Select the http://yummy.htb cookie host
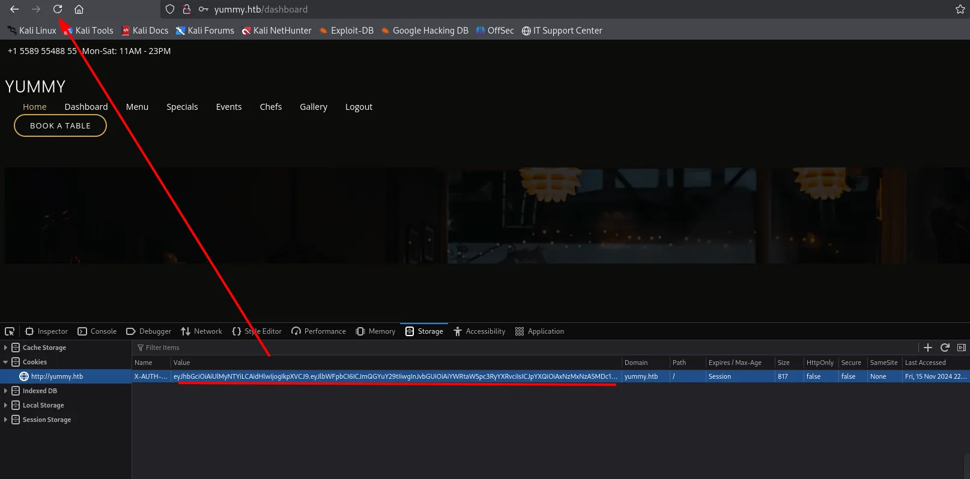The height and width of the screenshot is (479, 970). click(57, 376)
